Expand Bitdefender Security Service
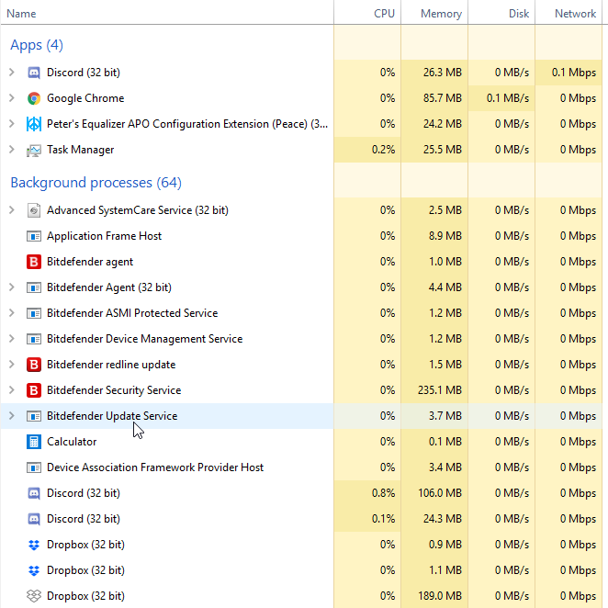Viewport: 608px width, 608px height. click(12, 390)
